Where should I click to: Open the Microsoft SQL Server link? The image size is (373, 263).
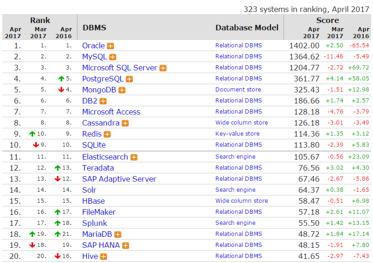tap(120, 68)
